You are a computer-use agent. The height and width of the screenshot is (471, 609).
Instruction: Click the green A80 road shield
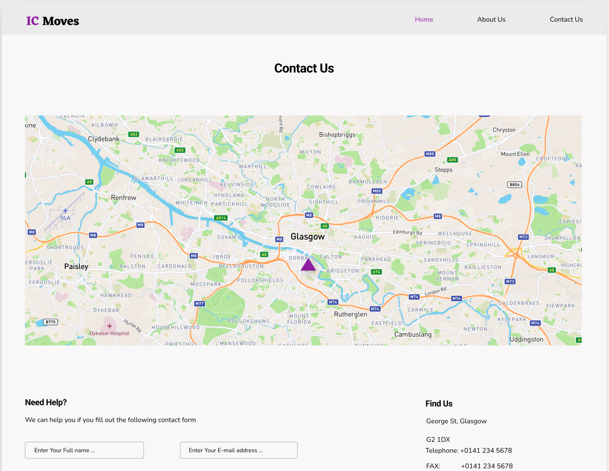tap(452, 160)
